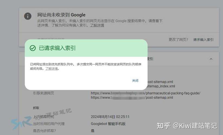This screenshot has width=223, height=135.
Task: Open the 了解详情 link under 网址尚未收录到 Google
Action: pyautogui.click(x=97, y=25)
